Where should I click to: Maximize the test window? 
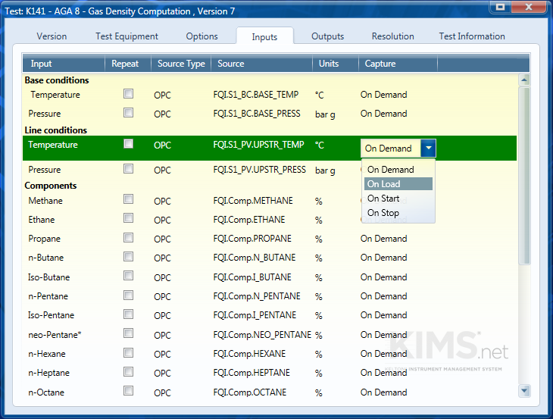(x=500, y=7)
